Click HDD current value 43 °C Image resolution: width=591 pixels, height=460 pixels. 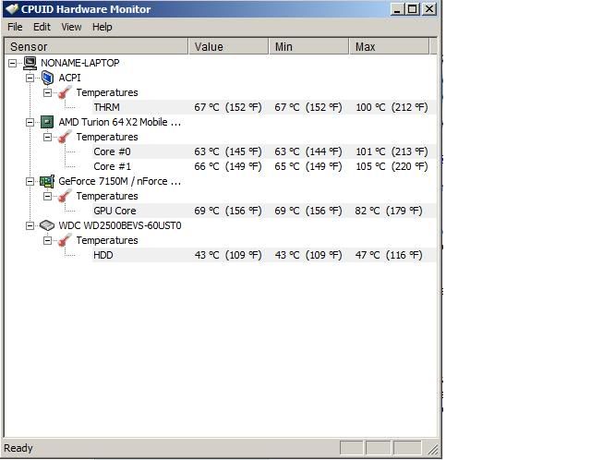coord(228,255)
